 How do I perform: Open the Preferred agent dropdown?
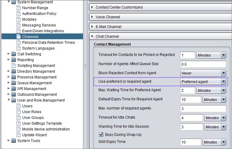point(203,81)
